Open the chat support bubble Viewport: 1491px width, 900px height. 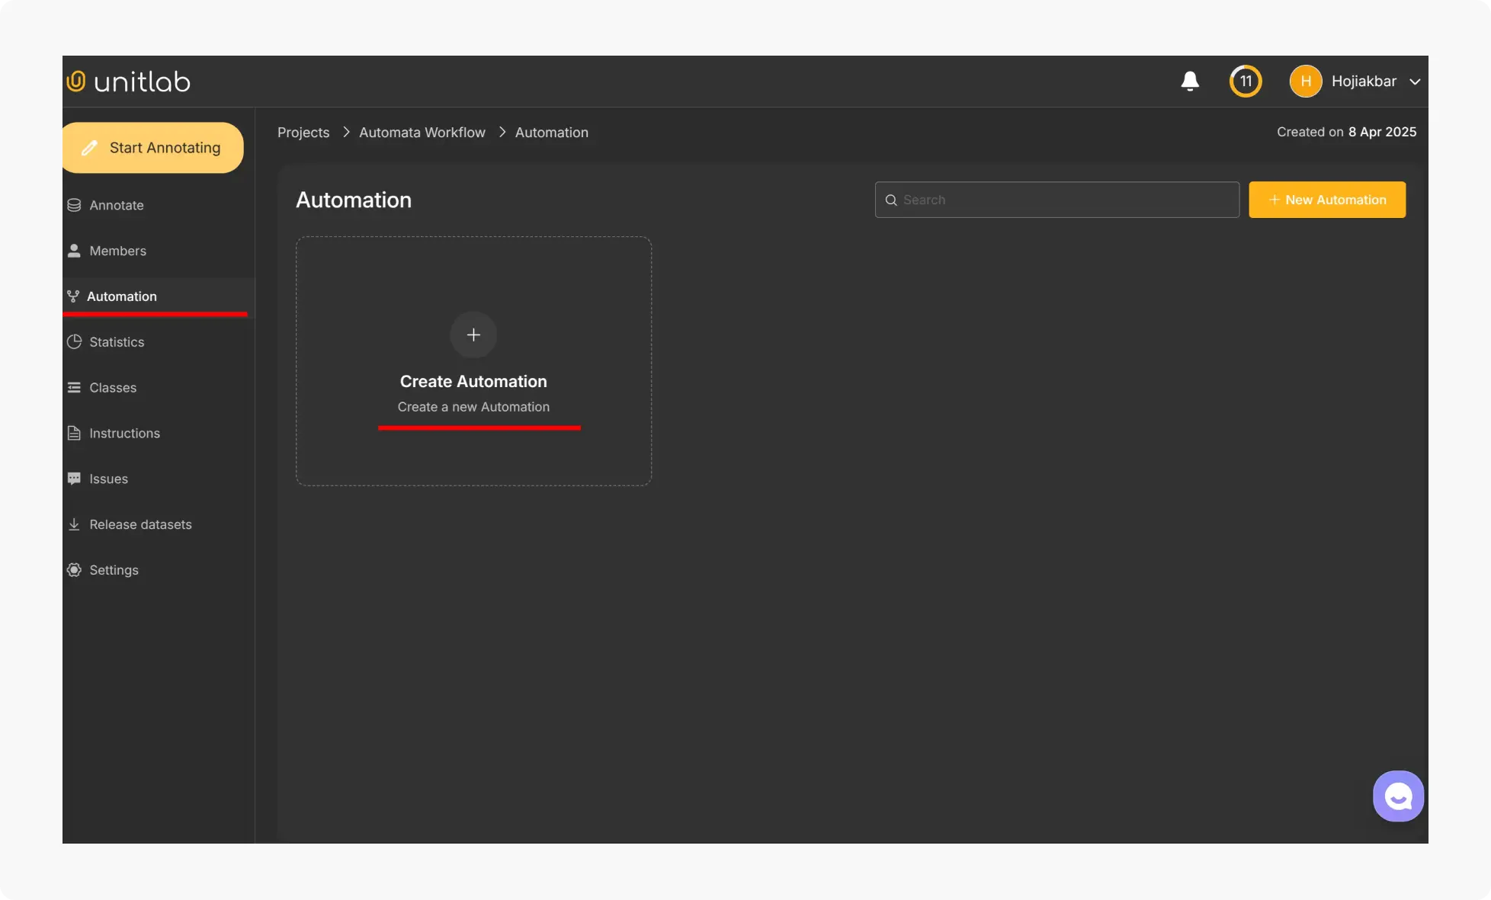(1398, 796)
